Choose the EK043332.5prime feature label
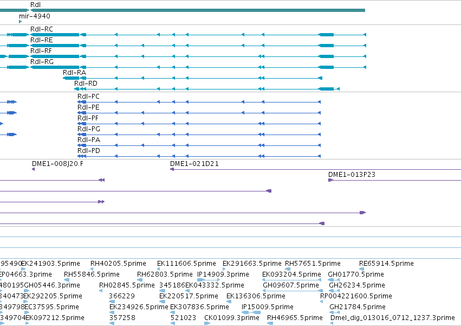 point(215,285)
